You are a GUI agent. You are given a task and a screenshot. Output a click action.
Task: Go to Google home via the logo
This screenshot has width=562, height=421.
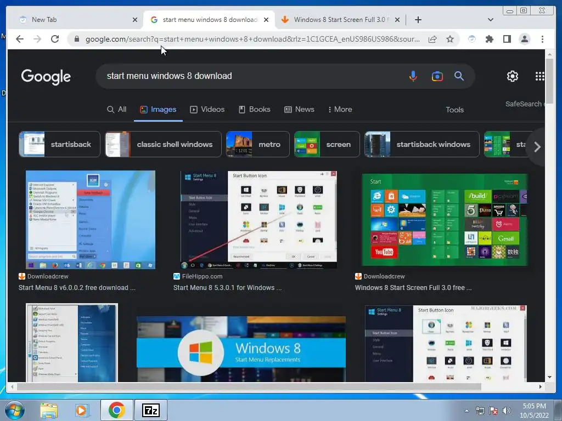click(x=46, y=77)
